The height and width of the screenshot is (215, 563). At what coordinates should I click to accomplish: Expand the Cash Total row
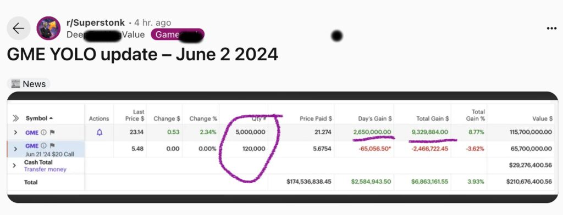pos(14,166)
